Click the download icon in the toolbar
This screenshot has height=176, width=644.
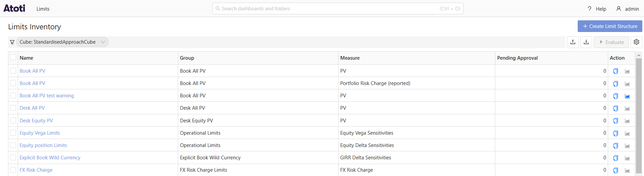pos(586,42)
